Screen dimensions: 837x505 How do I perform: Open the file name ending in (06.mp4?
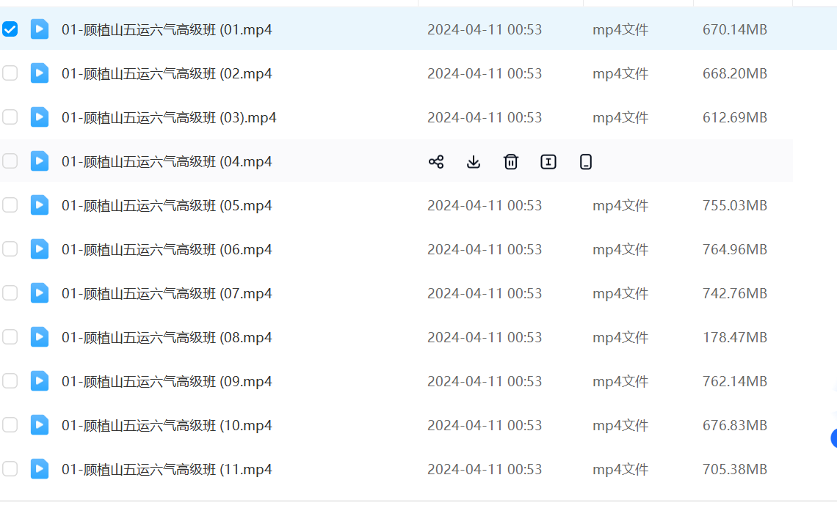click(x=167, y=249)
